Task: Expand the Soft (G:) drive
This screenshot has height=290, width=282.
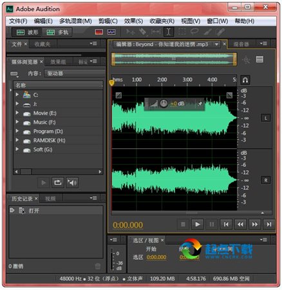Action: click(x=17, y=149)
